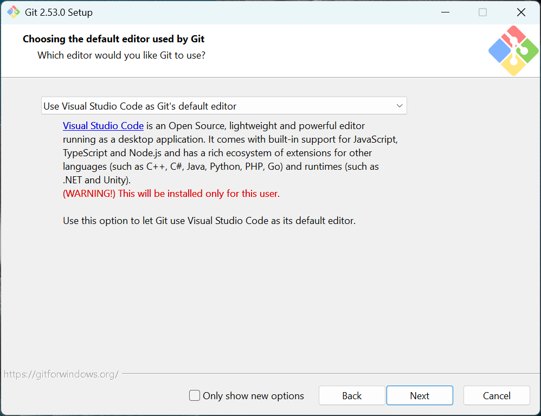Screen dimensions: 541x416
Task: Click the Git 2.53.0 Setup title text
Action: [x=59, y=12]
